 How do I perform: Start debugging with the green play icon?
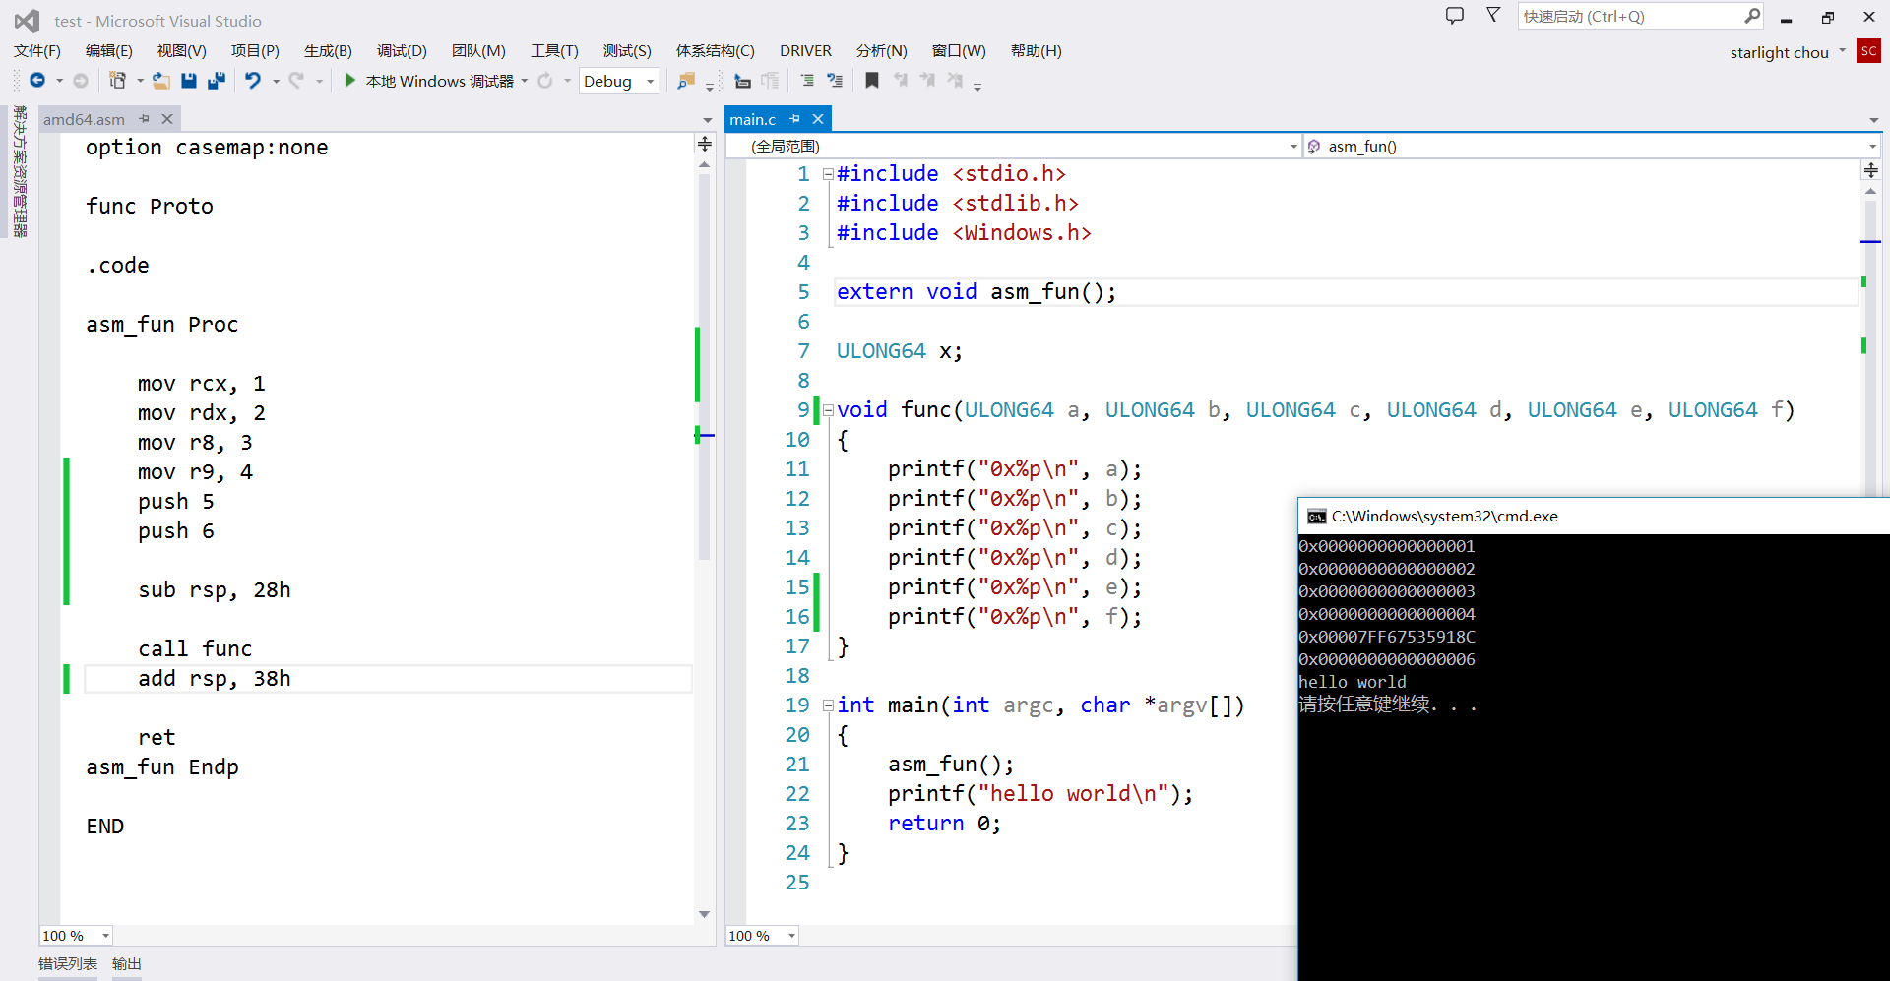pos(349,81)
